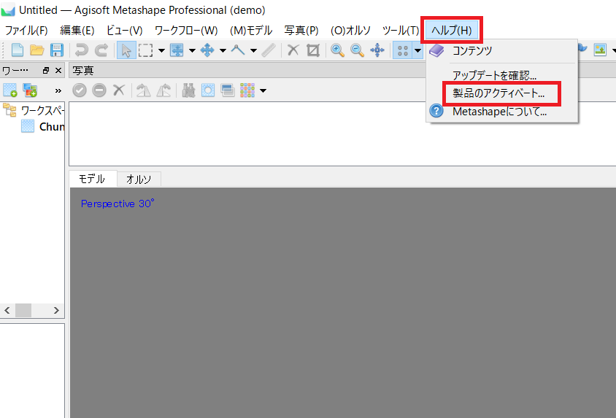Open the Move object dropdown arrow
Image resolution: width=616 pixels, height=418 pixels.
click(x=223, y=50)
